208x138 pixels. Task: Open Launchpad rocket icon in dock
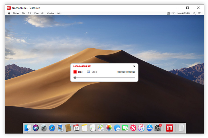[44, 128]
